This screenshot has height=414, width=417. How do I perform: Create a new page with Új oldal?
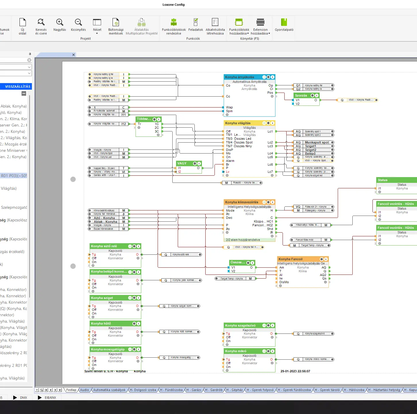22,26
